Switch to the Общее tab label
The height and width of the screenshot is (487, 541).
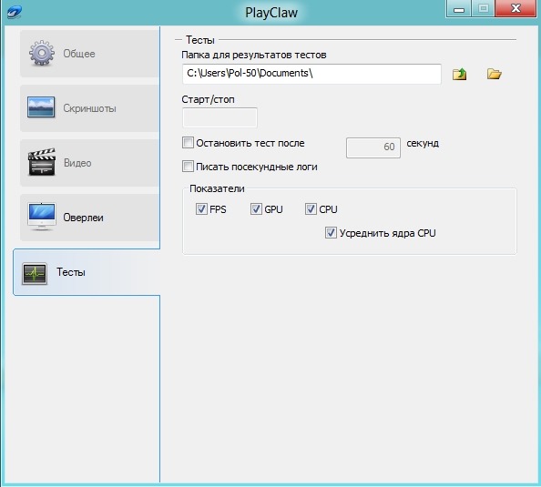coord(79,54)
